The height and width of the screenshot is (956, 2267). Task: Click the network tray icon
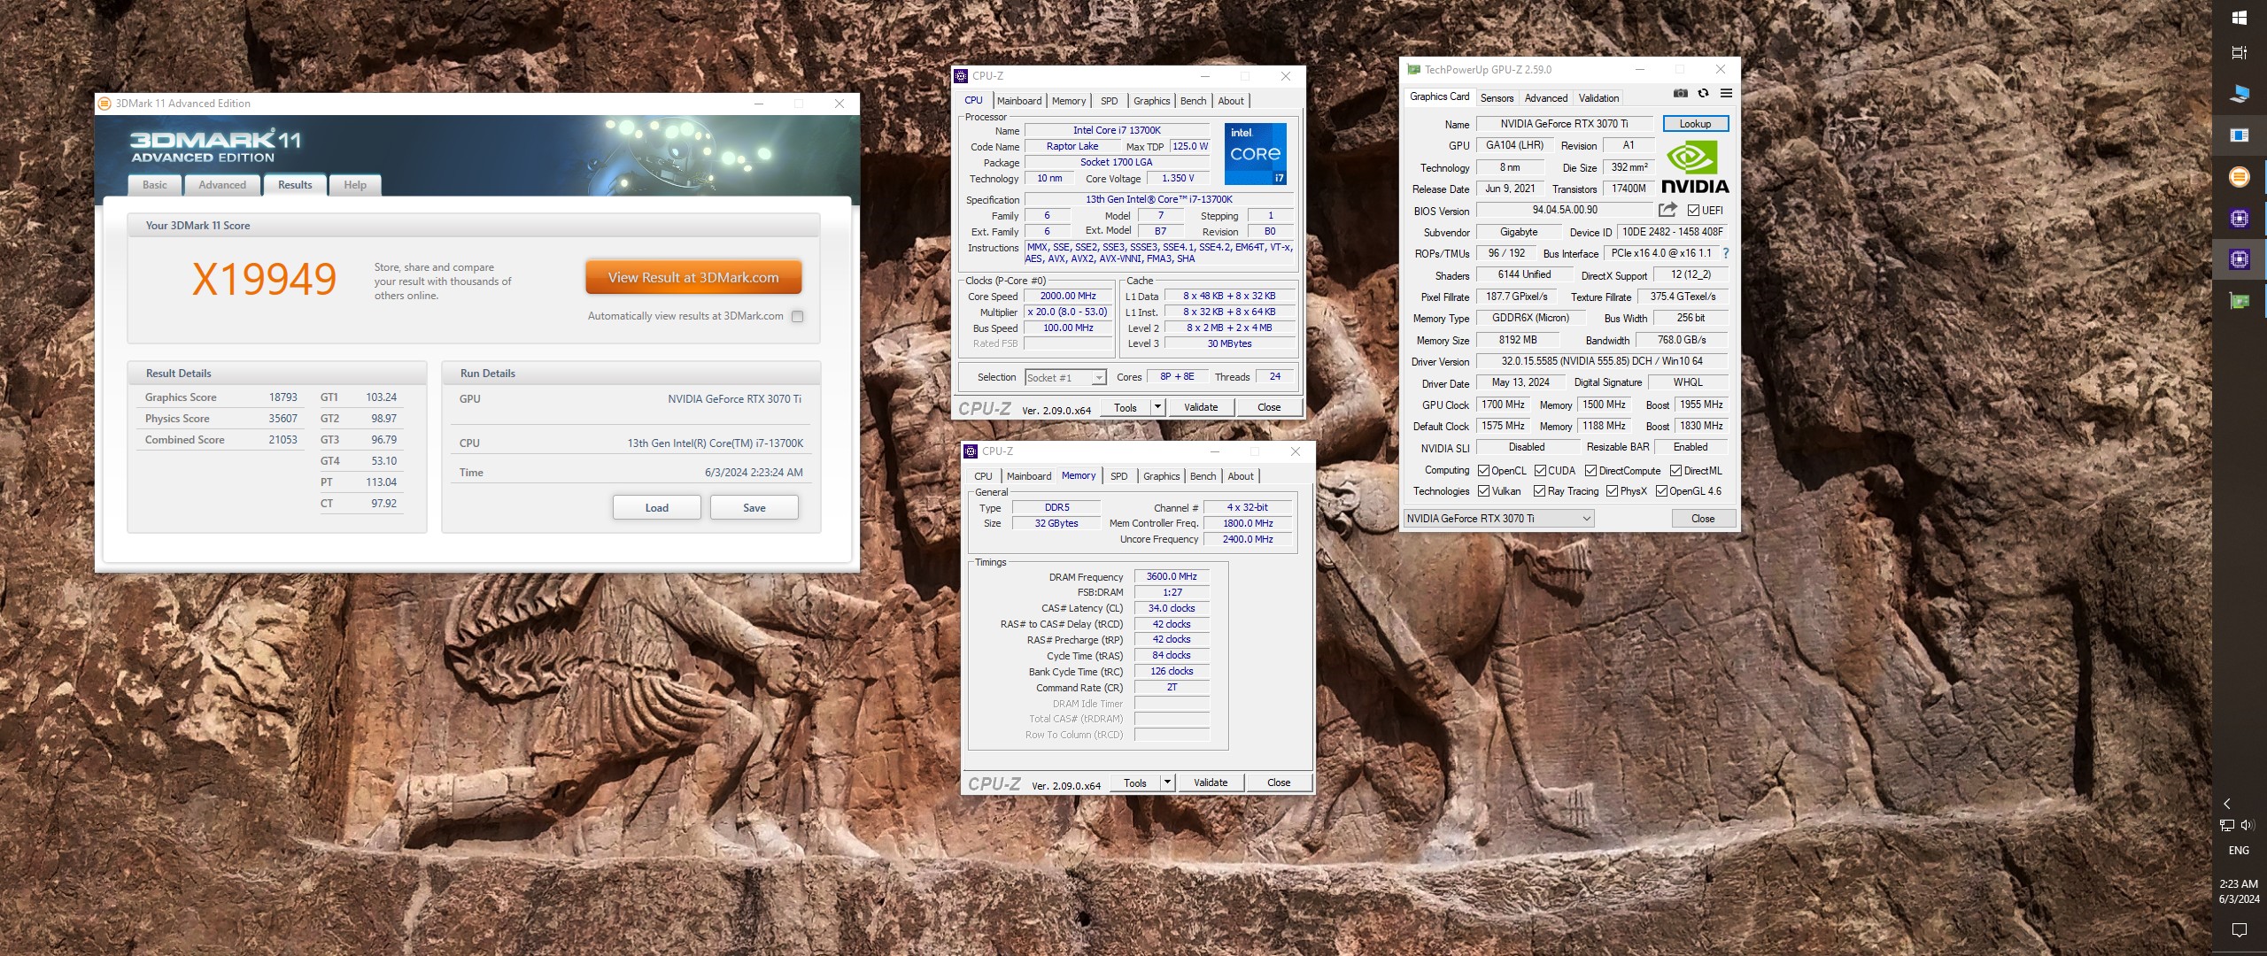(x=2227, y=825)
